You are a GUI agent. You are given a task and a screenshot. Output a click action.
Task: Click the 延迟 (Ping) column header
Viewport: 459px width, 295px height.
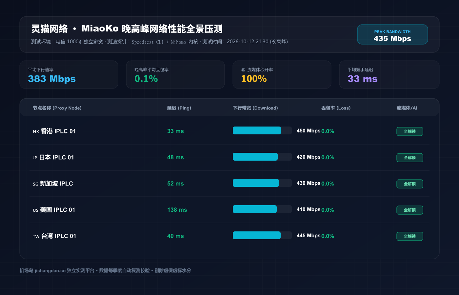[x=179, y=108]
